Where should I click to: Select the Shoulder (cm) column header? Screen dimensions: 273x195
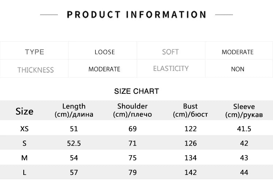click(x=132, y=110)
